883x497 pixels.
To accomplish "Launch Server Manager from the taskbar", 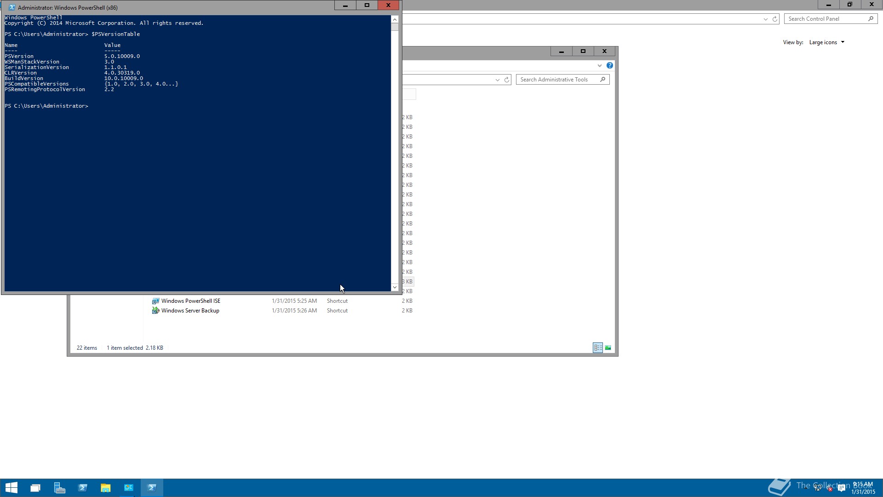I will [59, 488].
